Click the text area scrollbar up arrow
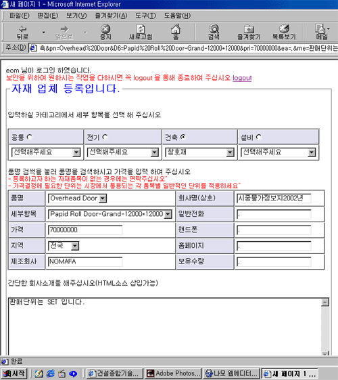This screenshot has width=338, height=380. 325,303
